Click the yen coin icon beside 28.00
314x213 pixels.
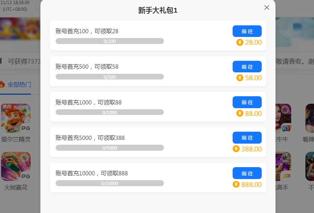240,43
